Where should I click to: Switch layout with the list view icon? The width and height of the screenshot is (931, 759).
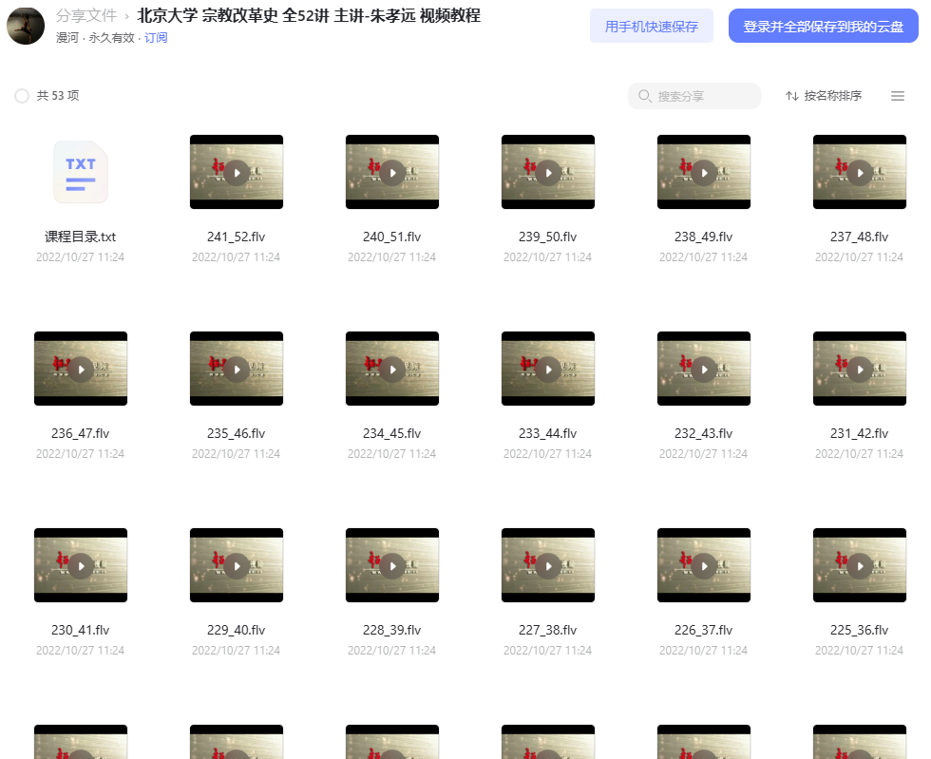(x=897, y=96)
